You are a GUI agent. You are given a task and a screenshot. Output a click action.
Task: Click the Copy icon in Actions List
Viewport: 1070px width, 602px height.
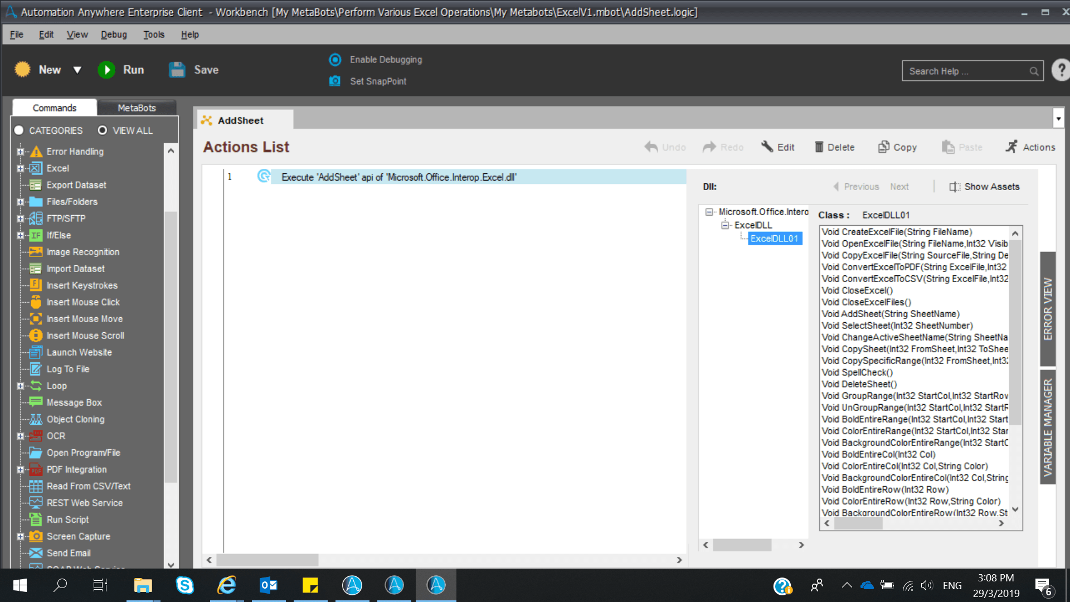point(883,147)
